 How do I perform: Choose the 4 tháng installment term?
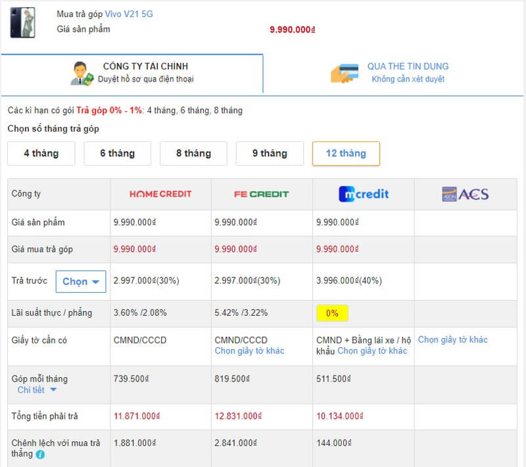[41, 154]
